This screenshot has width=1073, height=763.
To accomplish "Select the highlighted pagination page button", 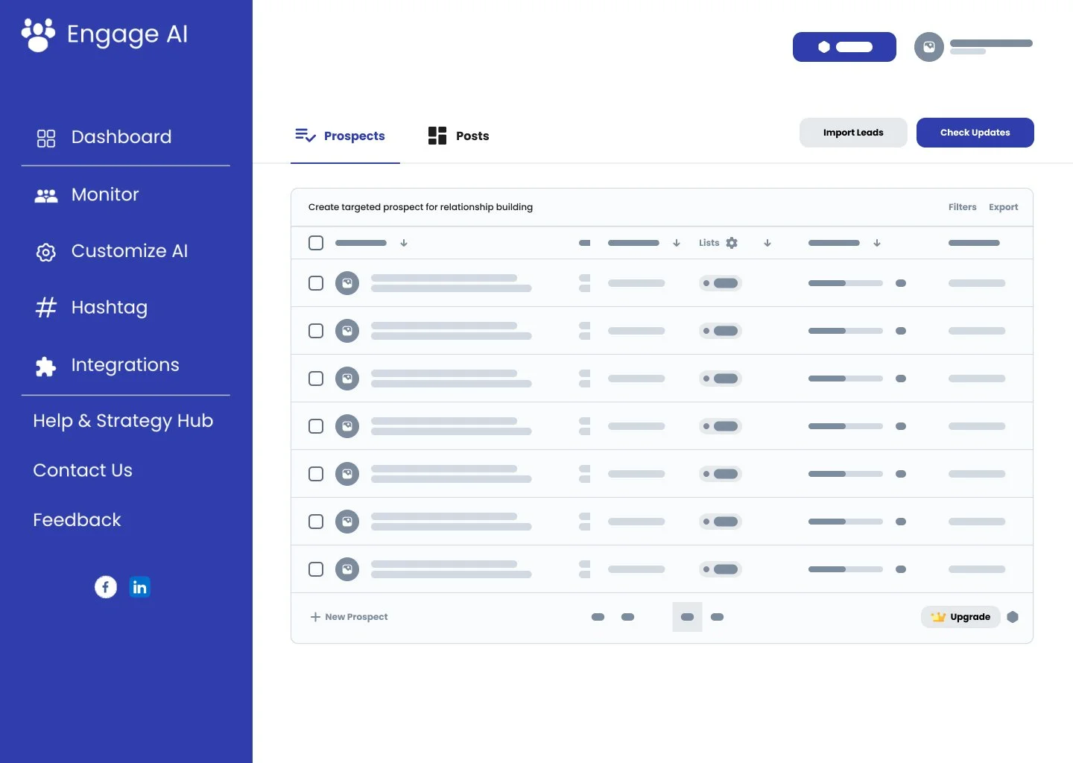I will point(687,617).
